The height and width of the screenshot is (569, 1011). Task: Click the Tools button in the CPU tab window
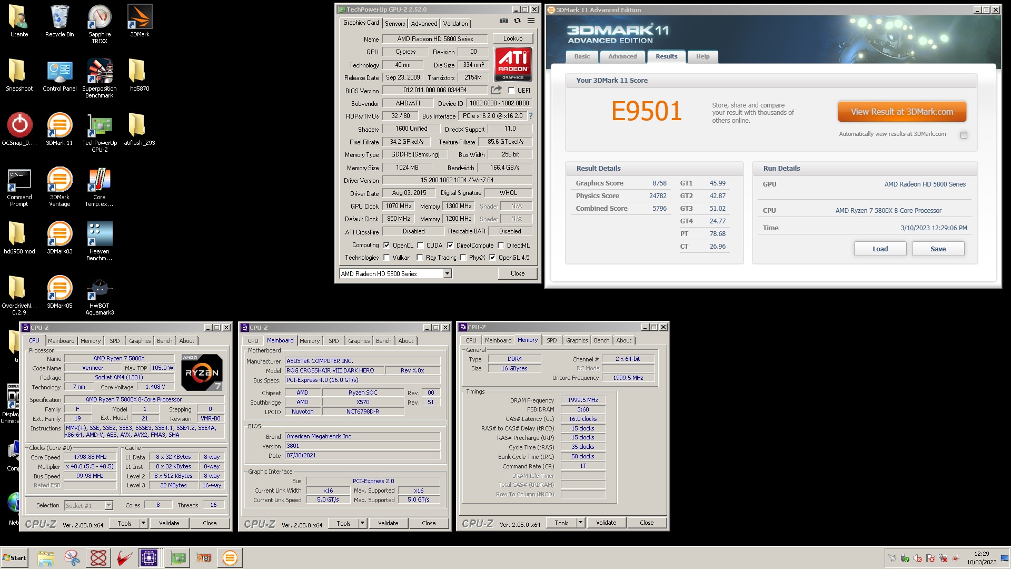click(x=124, y=523)
